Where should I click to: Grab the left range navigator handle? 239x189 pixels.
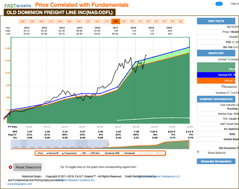click(x=108, y=144)
